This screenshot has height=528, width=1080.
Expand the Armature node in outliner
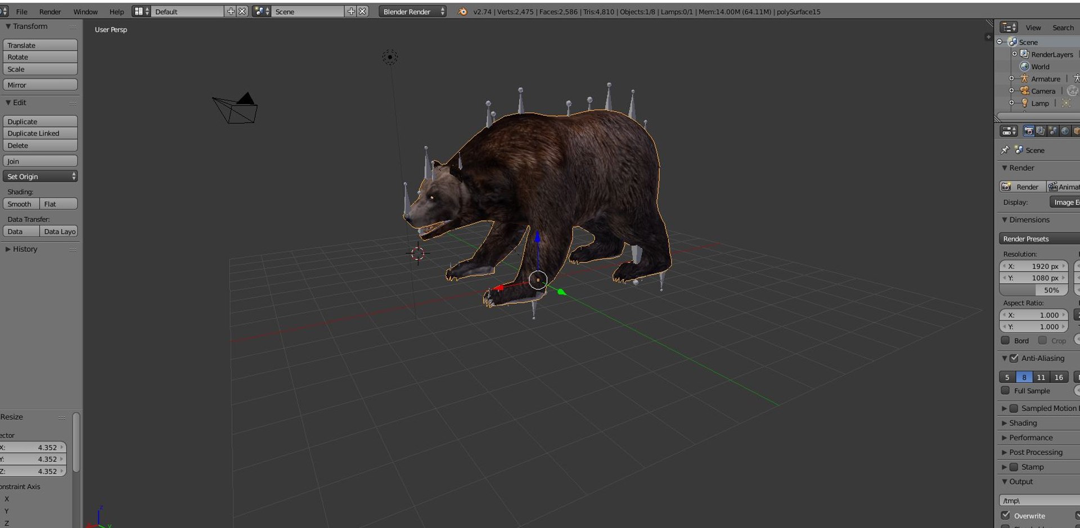coord(1011,79)
